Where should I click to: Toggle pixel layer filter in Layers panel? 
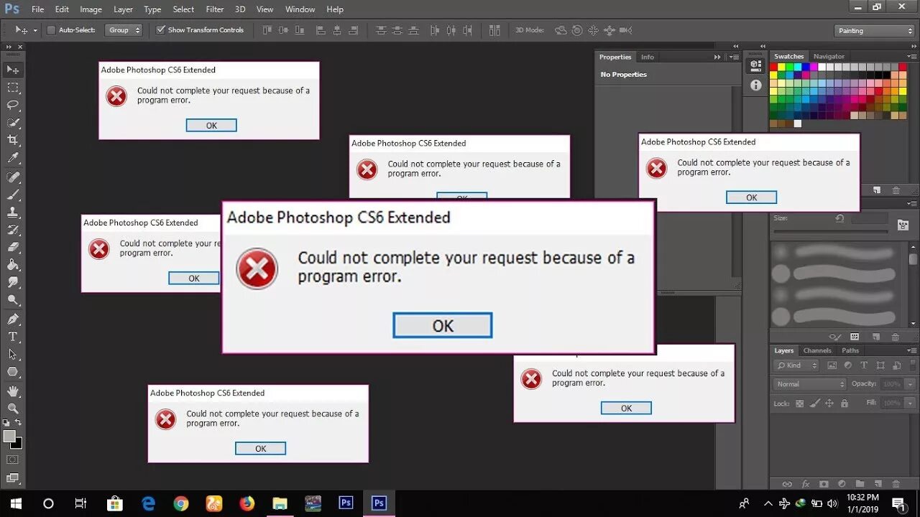(x=832, y=365)
